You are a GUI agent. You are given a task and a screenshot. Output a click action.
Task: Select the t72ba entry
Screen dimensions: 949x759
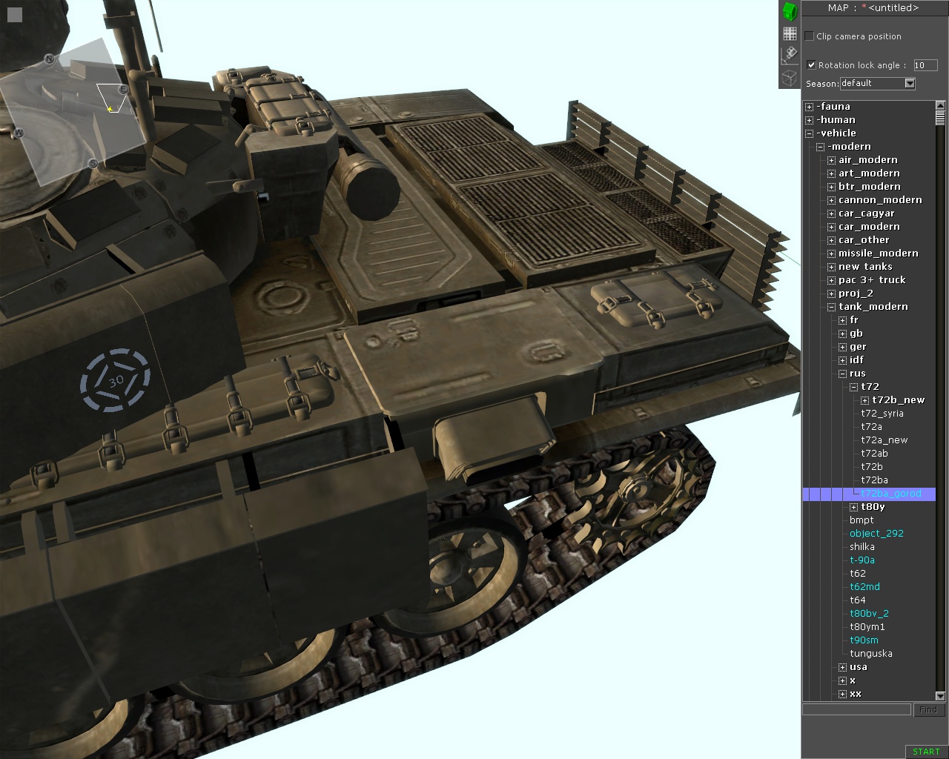tap(875, 480)
